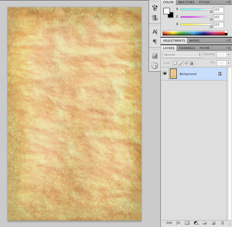The image size is (232, 227).
Task: Open the Brush presets panel icon
Action: [x=155, y=8]
